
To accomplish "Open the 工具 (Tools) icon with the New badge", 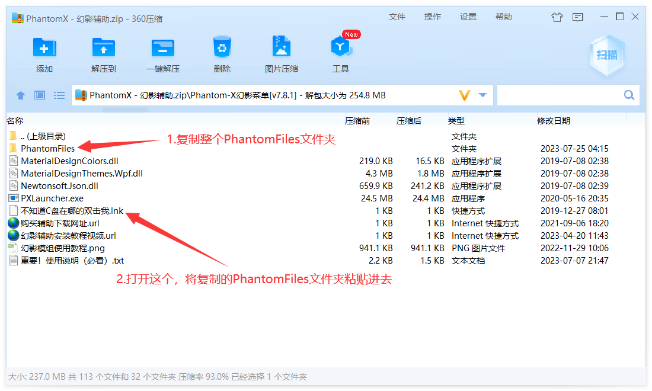I will click(341, 47).
